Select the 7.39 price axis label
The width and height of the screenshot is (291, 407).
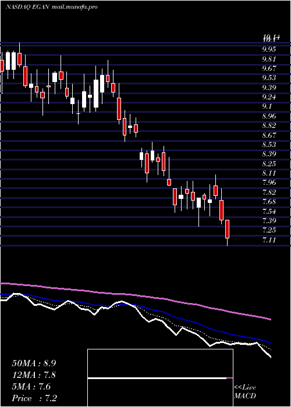(x=269, y=221)
